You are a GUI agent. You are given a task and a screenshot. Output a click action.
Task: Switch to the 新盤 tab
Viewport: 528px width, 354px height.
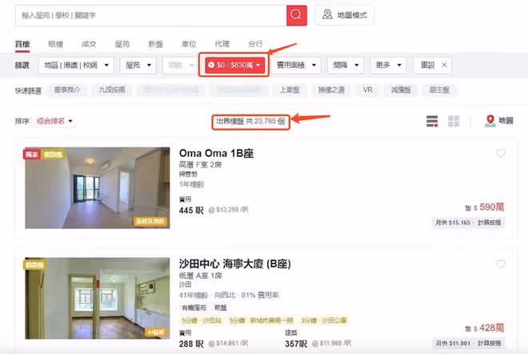[x=155, y=44]
